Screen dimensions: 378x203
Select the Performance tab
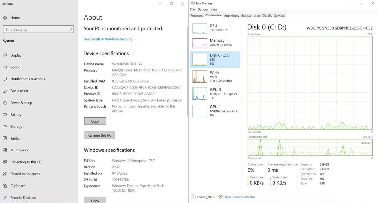[x=214, y=15]
